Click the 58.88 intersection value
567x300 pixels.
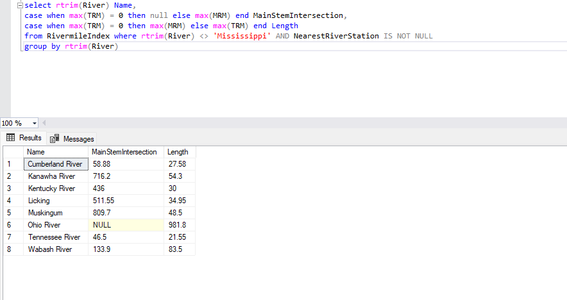[x=126, y=164]
